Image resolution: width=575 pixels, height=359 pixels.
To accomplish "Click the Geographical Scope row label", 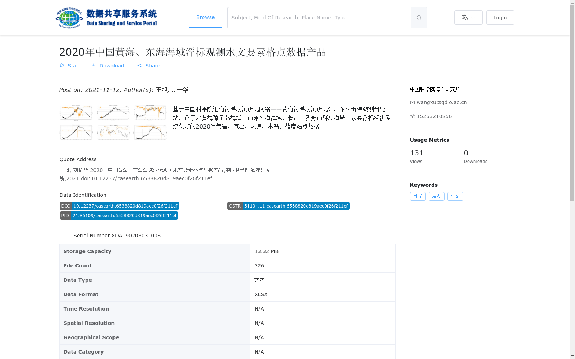I will [x=91, y=337].
